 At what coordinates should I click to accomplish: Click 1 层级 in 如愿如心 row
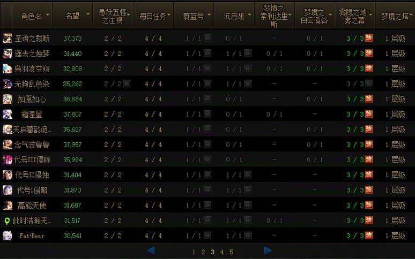click(395, 100)
